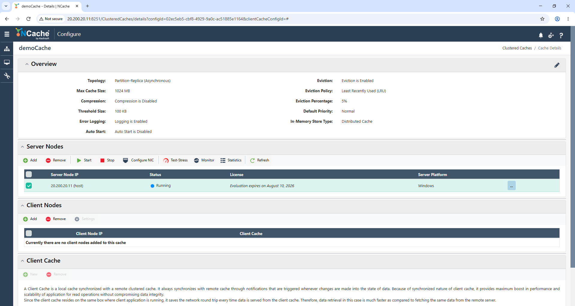Add a server node
The height and width of the screenshot is (306, 575).
click(x=30, y=160)
